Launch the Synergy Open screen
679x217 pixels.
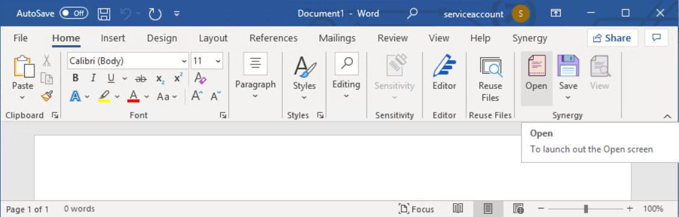[537, 74]
